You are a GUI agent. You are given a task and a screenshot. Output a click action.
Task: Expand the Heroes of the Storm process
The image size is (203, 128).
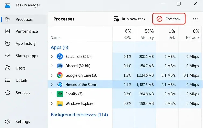[52, 85]
